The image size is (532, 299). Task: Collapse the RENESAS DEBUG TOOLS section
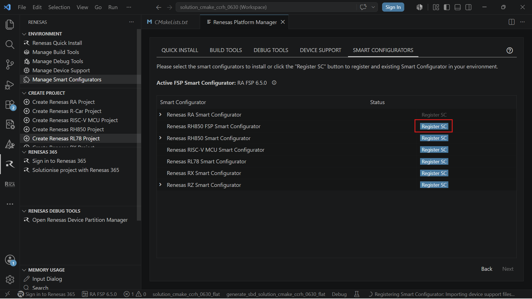pyautogui.click(x=24, y=211)
